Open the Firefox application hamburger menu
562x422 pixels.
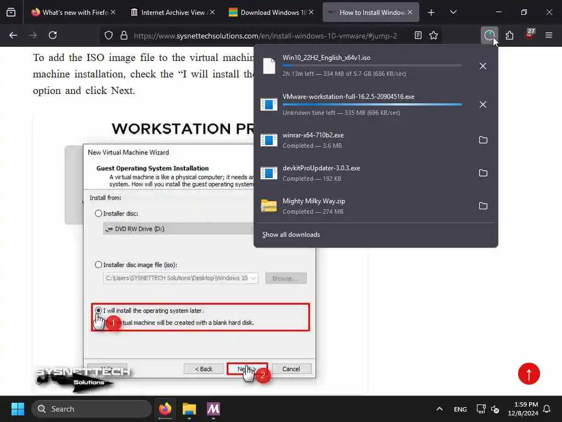tap(549, 35)
